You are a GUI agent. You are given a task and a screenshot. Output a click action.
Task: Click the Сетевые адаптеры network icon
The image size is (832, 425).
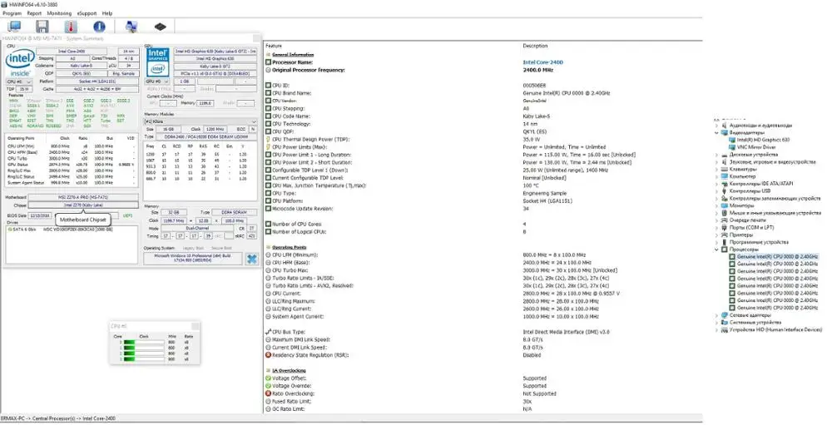725,314
